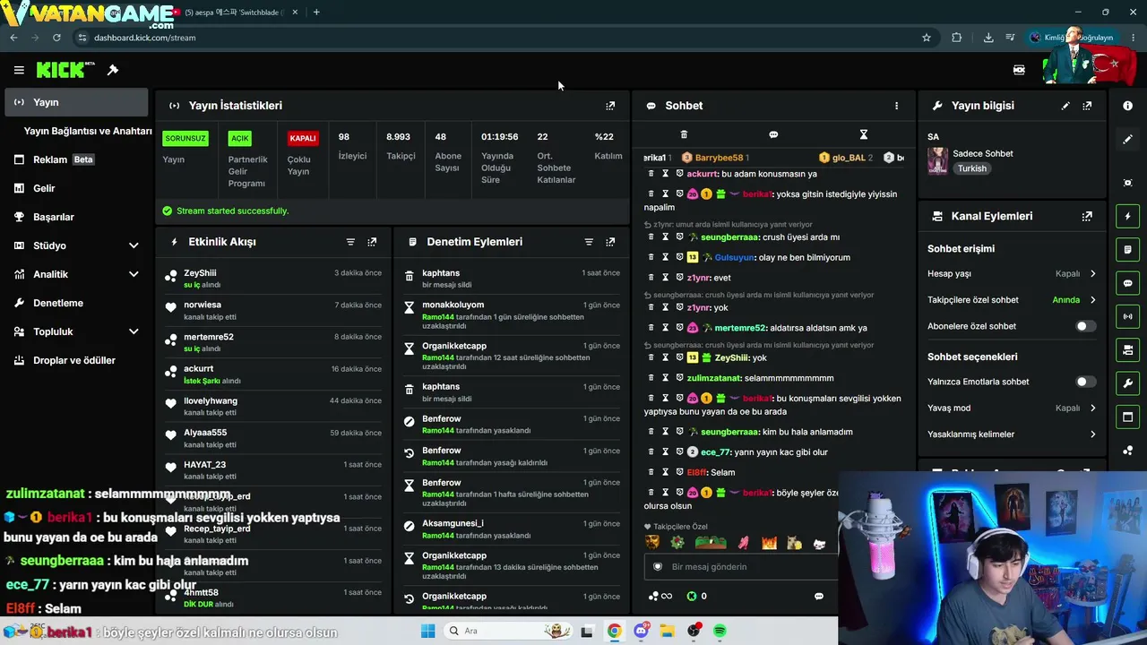The image size is (1147, 645).
Task: Open the Windows Start menu
Action: (x=428, y=631)
